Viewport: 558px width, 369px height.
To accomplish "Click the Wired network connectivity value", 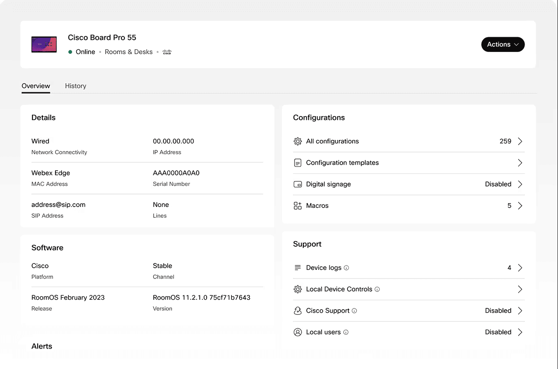I will 40,141.
